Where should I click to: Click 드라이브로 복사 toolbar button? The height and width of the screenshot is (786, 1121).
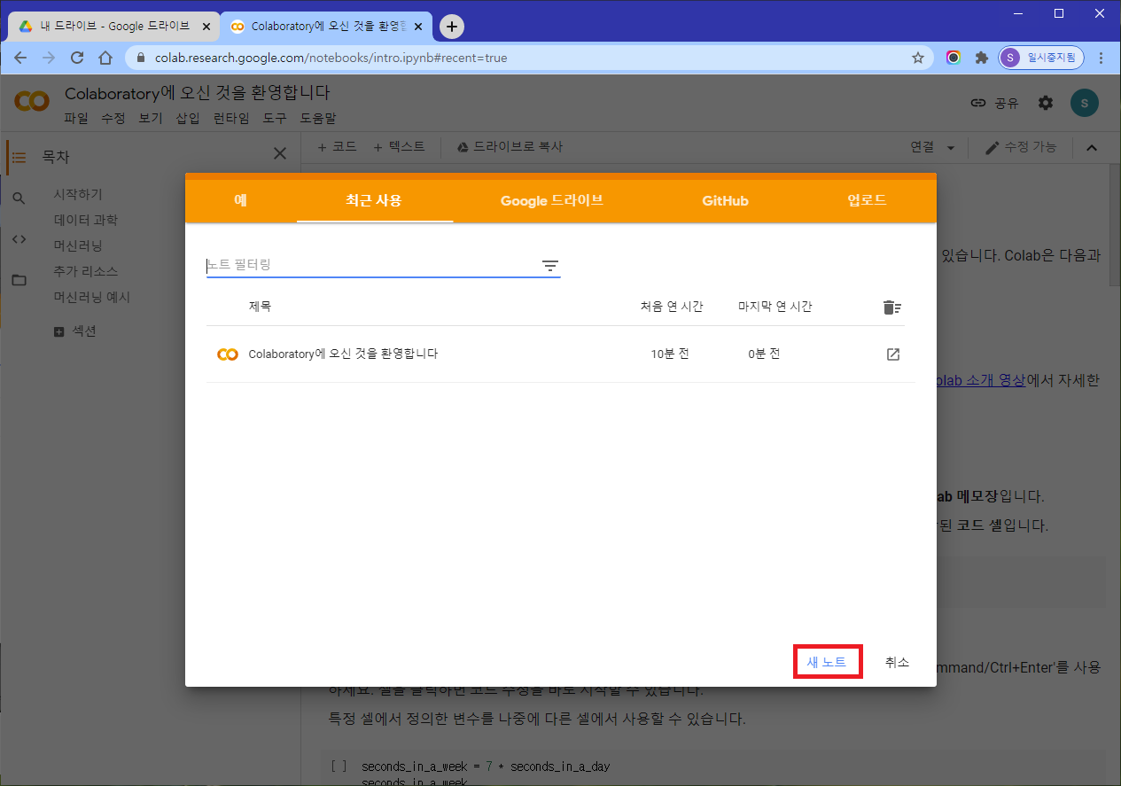coord(510,147)
